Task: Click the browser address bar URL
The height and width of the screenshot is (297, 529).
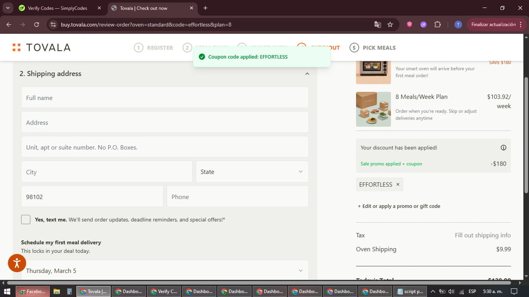Action: (x=146, y=25)
